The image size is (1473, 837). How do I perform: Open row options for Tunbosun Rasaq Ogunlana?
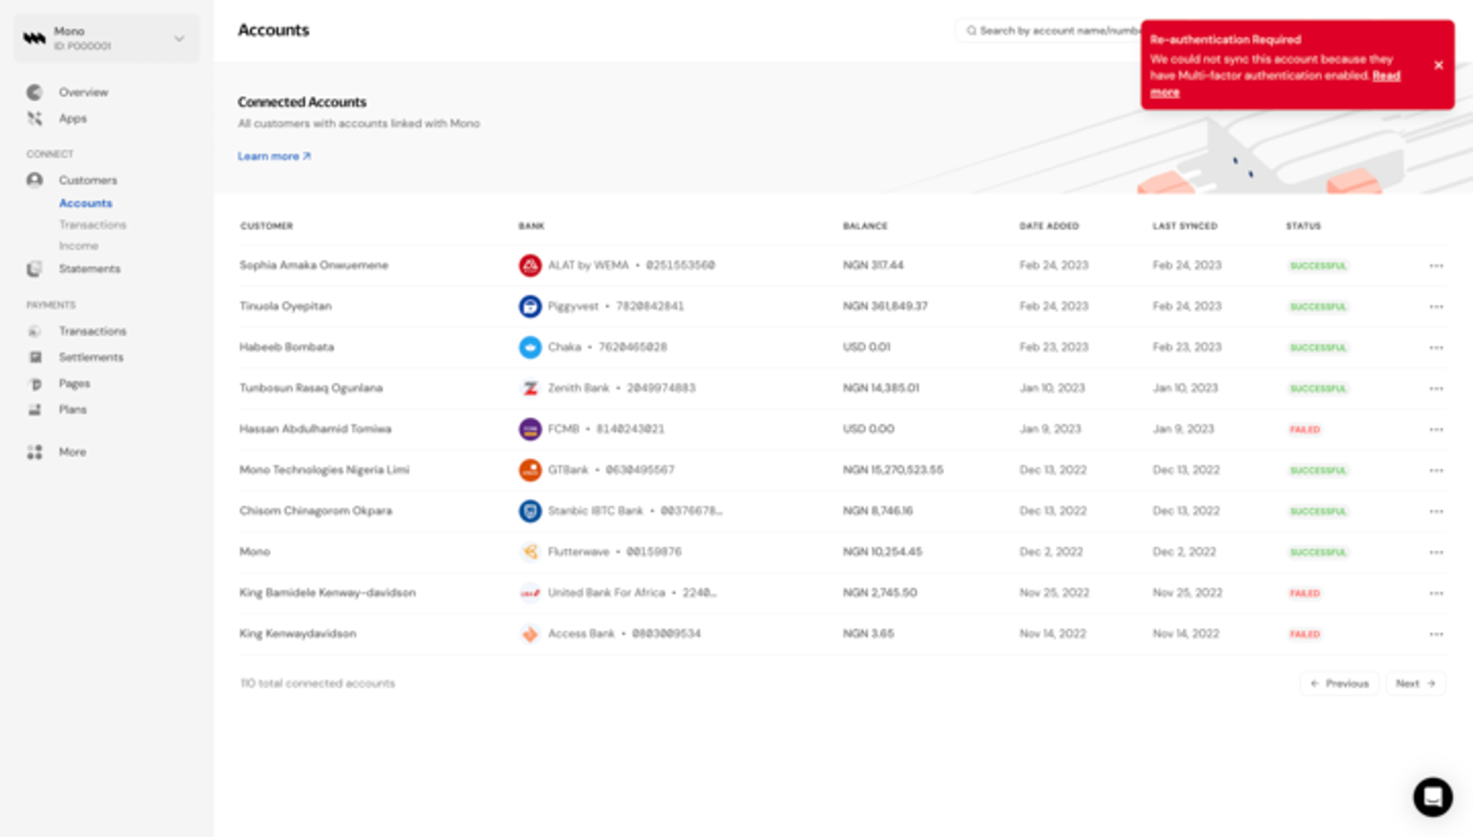click(1436, 388)
